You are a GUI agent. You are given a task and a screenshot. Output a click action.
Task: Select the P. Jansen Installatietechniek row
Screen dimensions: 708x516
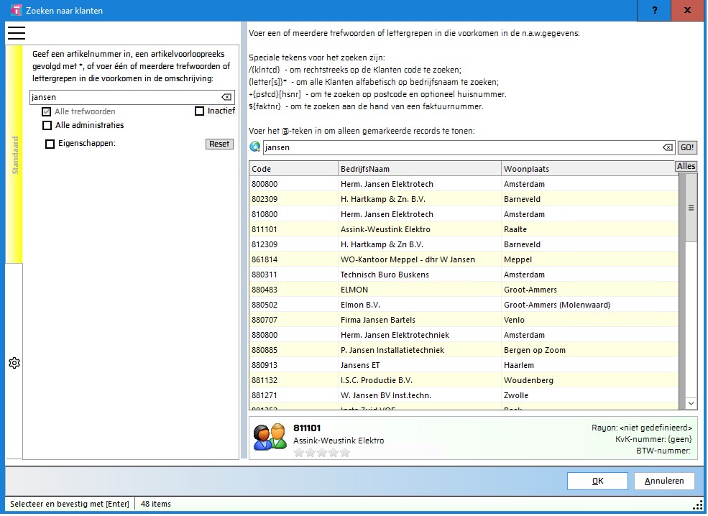(464, 350)
